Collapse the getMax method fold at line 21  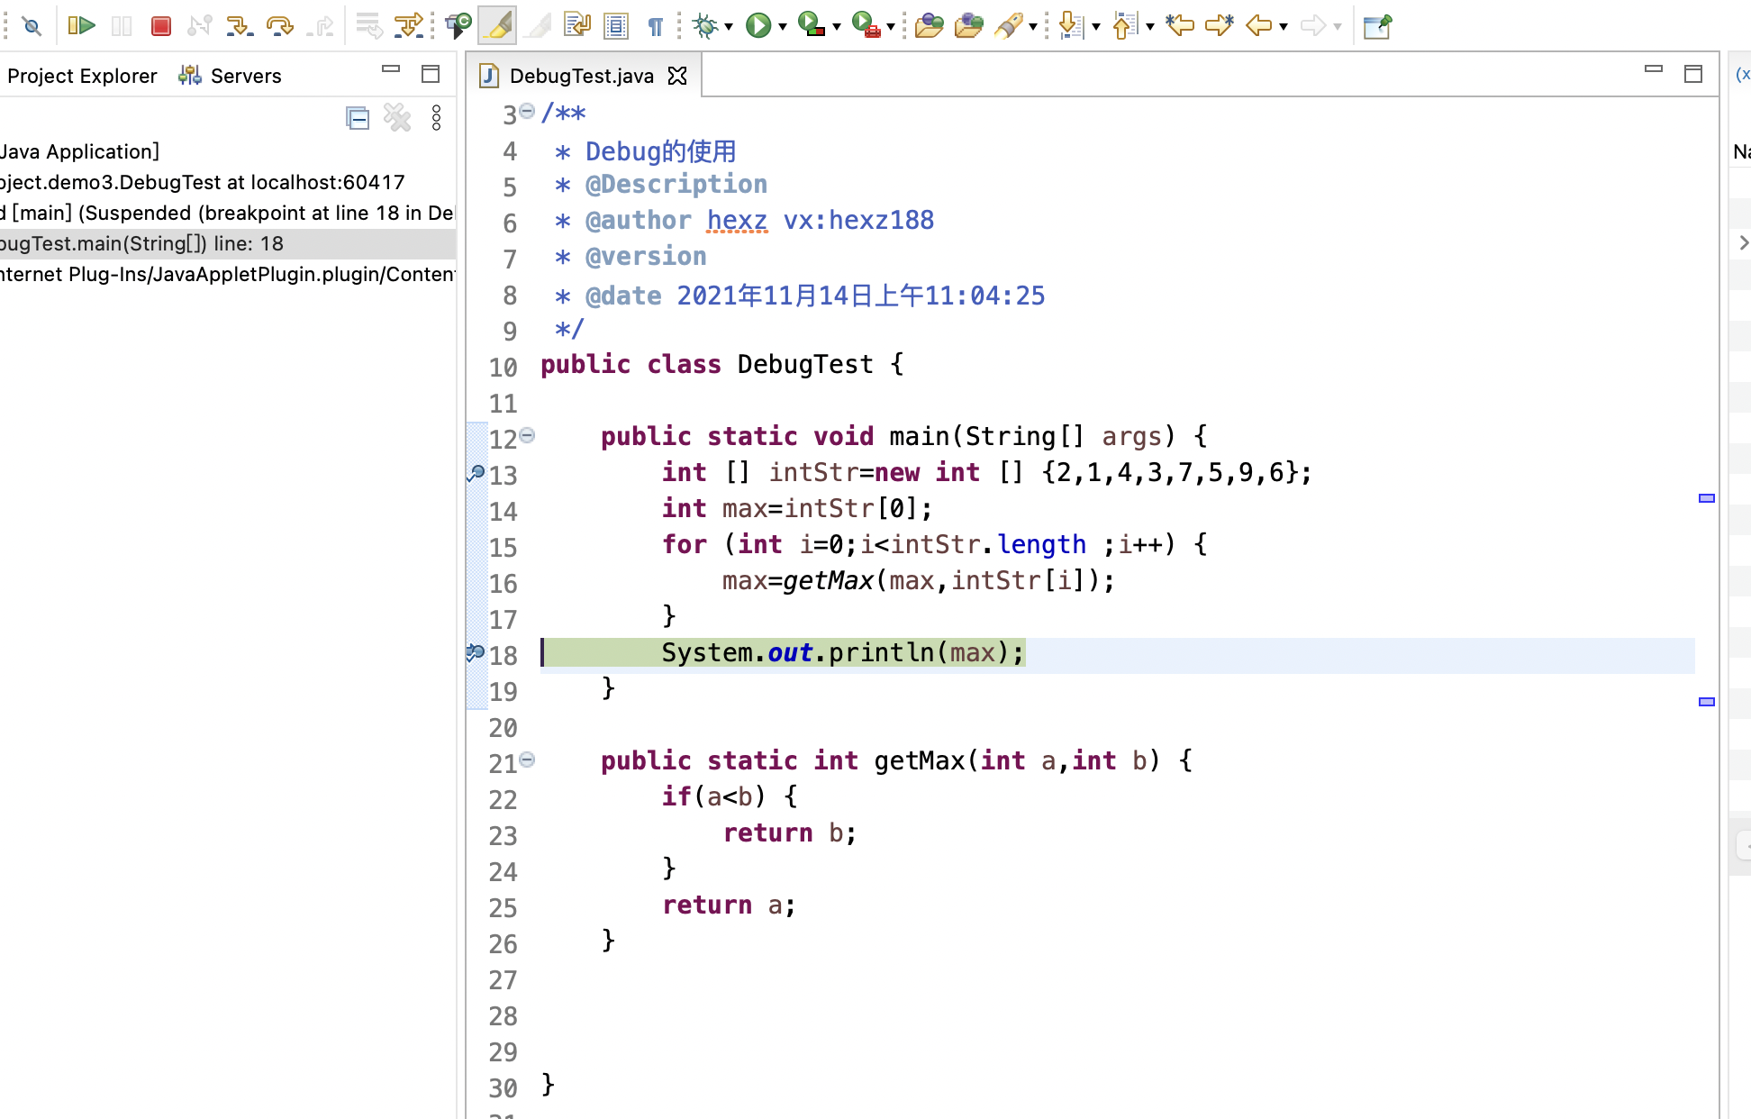coord(528,760)
